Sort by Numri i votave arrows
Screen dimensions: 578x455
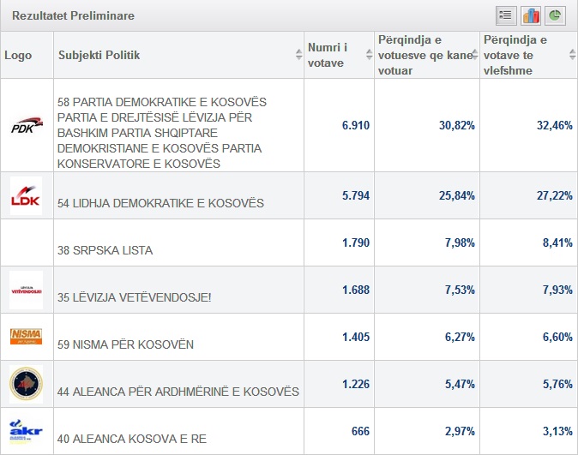(369, 55)
